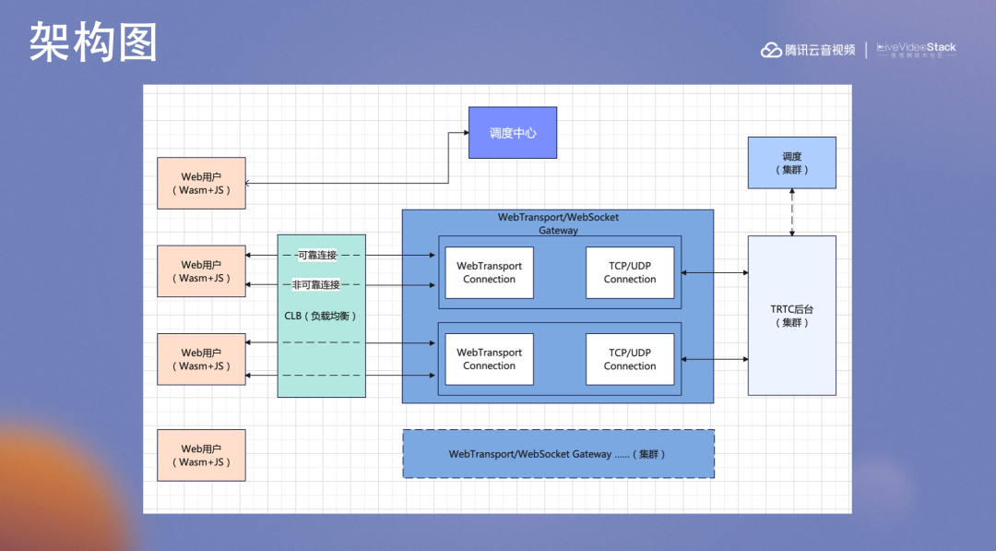Click the LiveVideoStack logo
996x551 pixels.
pos(916,50)
